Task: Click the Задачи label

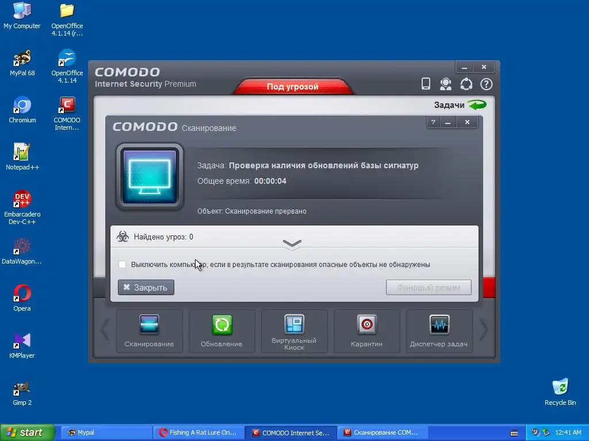Action: click(449, 105)
